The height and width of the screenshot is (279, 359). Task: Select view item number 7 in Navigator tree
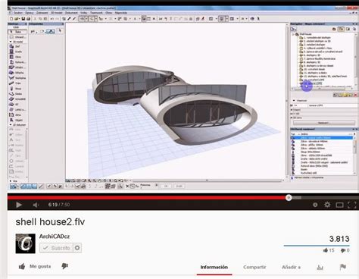click(x=317, y=58)
